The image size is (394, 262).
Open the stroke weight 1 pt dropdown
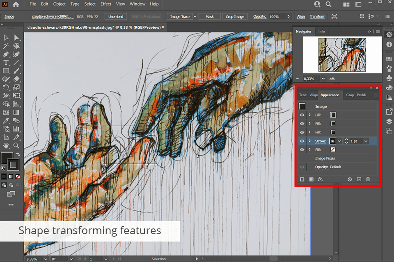[366, 141]
